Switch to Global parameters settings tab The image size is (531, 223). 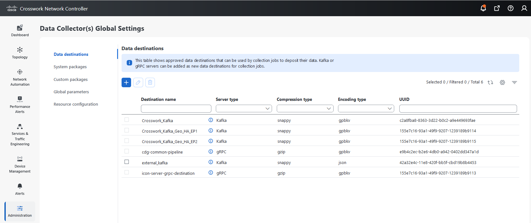tap(71, 92)
